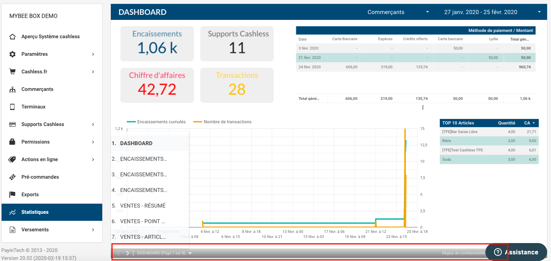Image resolution: width=551 pixels, height=261 pixels.
Task: Select VENTES - RÉSUMÉ page from list
Action: (x=143, y=206)
